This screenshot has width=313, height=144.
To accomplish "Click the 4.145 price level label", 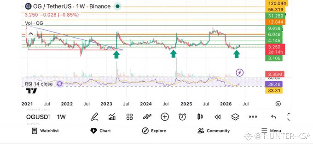I will [x=274, y=41].
